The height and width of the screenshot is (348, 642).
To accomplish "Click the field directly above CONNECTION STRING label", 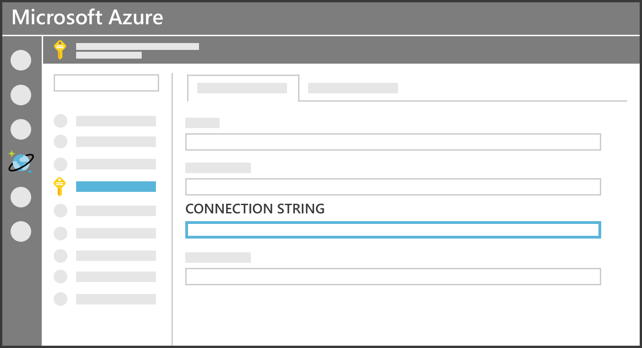I will point(393,187).
